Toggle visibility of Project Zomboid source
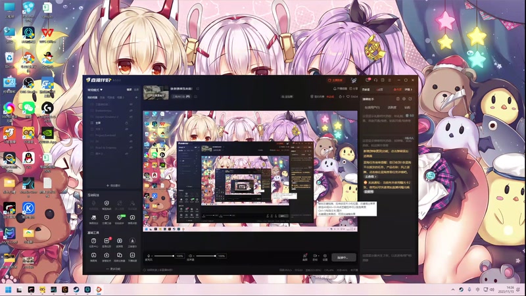Viewport: 526px width, 296px height. click(x=131, y=136)
